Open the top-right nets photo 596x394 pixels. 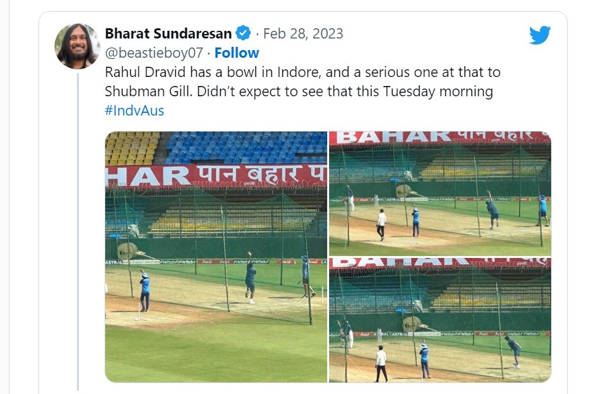[x=439, y=193]
